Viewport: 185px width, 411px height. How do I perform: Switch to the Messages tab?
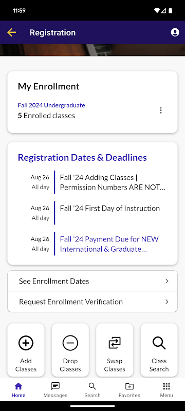[55, 390]
